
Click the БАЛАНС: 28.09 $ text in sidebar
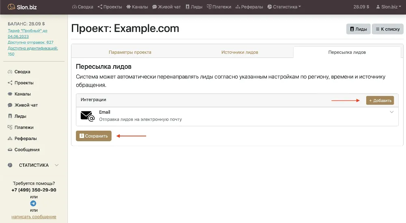point(26,24)
